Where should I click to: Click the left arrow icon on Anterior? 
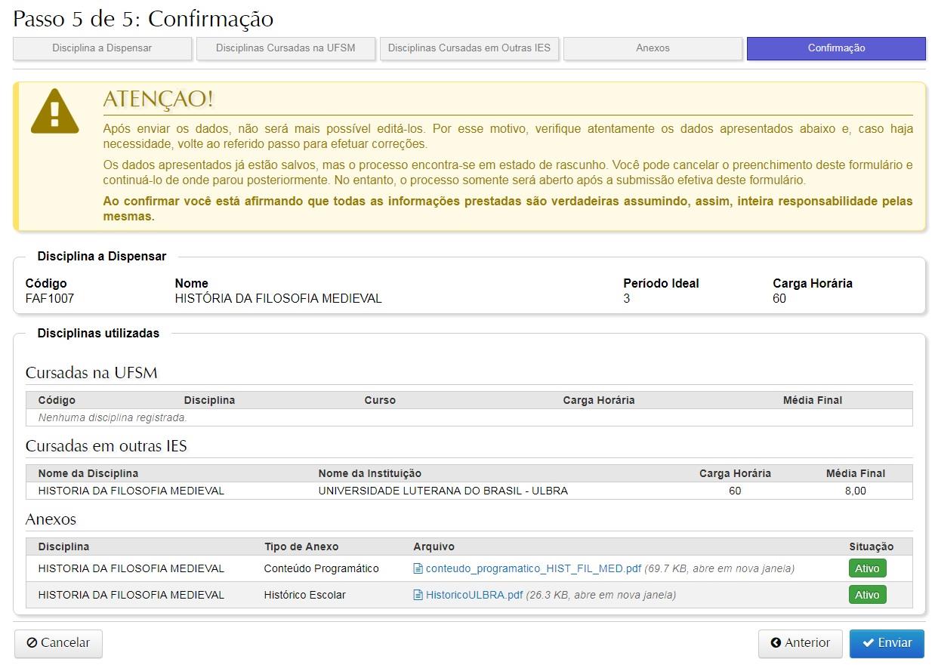tap(776, 643)
